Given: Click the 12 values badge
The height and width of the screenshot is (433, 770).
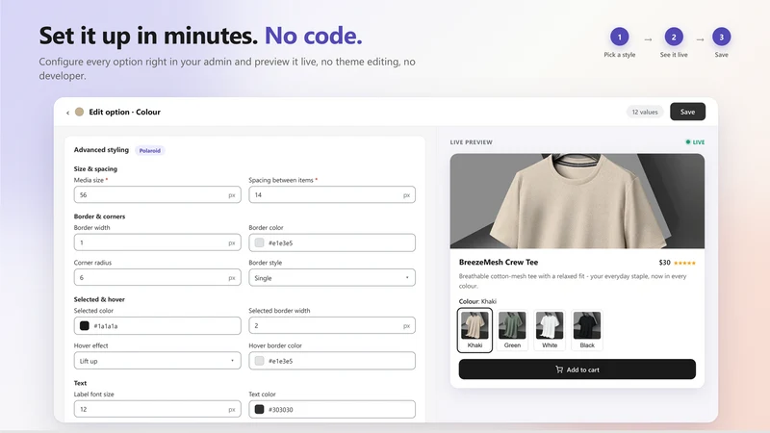Looking at the screenshot, I should point(645,112).
